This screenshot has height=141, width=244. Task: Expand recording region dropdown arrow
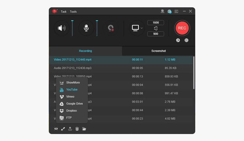(142, 28)
